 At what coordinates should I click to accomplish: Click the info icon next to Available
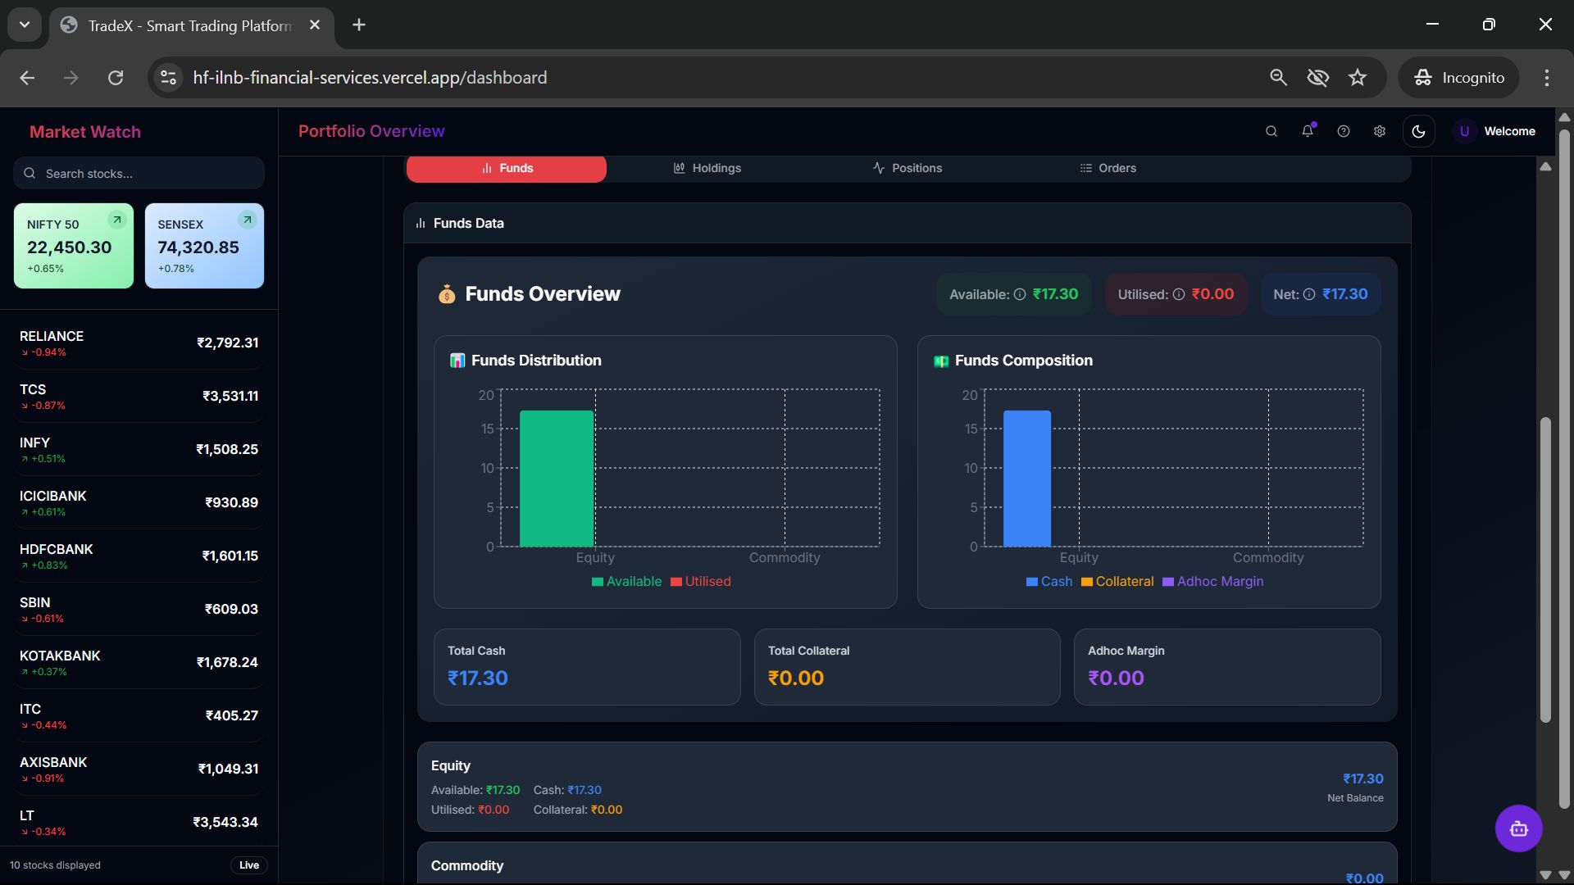1020,294
